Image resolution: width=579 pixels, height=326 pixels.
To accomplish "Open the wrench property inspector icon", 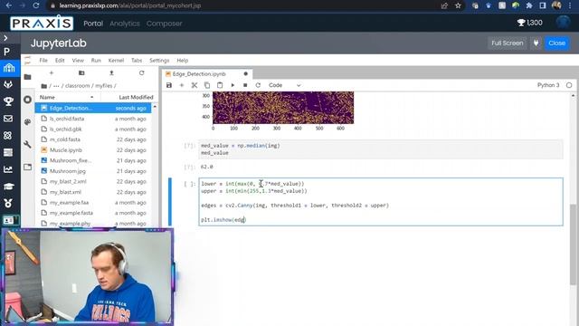I will tap(28, 144).
